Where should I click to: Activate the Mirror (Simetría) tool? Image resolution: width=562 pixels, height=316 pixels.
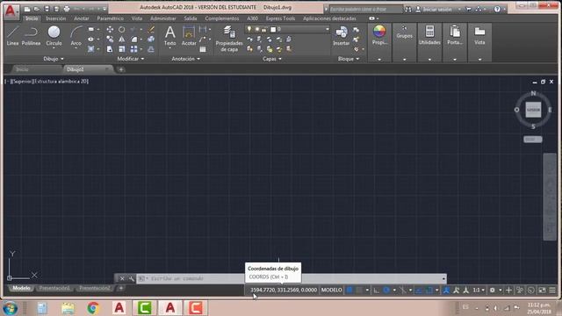pyautogui.click(x=122, y=39)
